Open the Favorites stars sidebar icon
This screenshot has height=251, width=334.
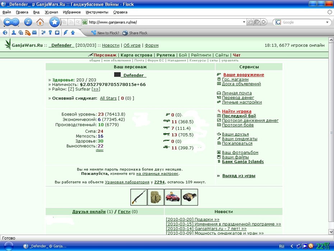tap(43, 33)
